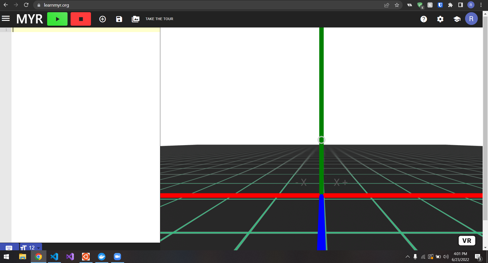Image resolution: width=488 pixels, height=263 pixels.
Task: Run the scene with the green play button
Action: point(57,19)
